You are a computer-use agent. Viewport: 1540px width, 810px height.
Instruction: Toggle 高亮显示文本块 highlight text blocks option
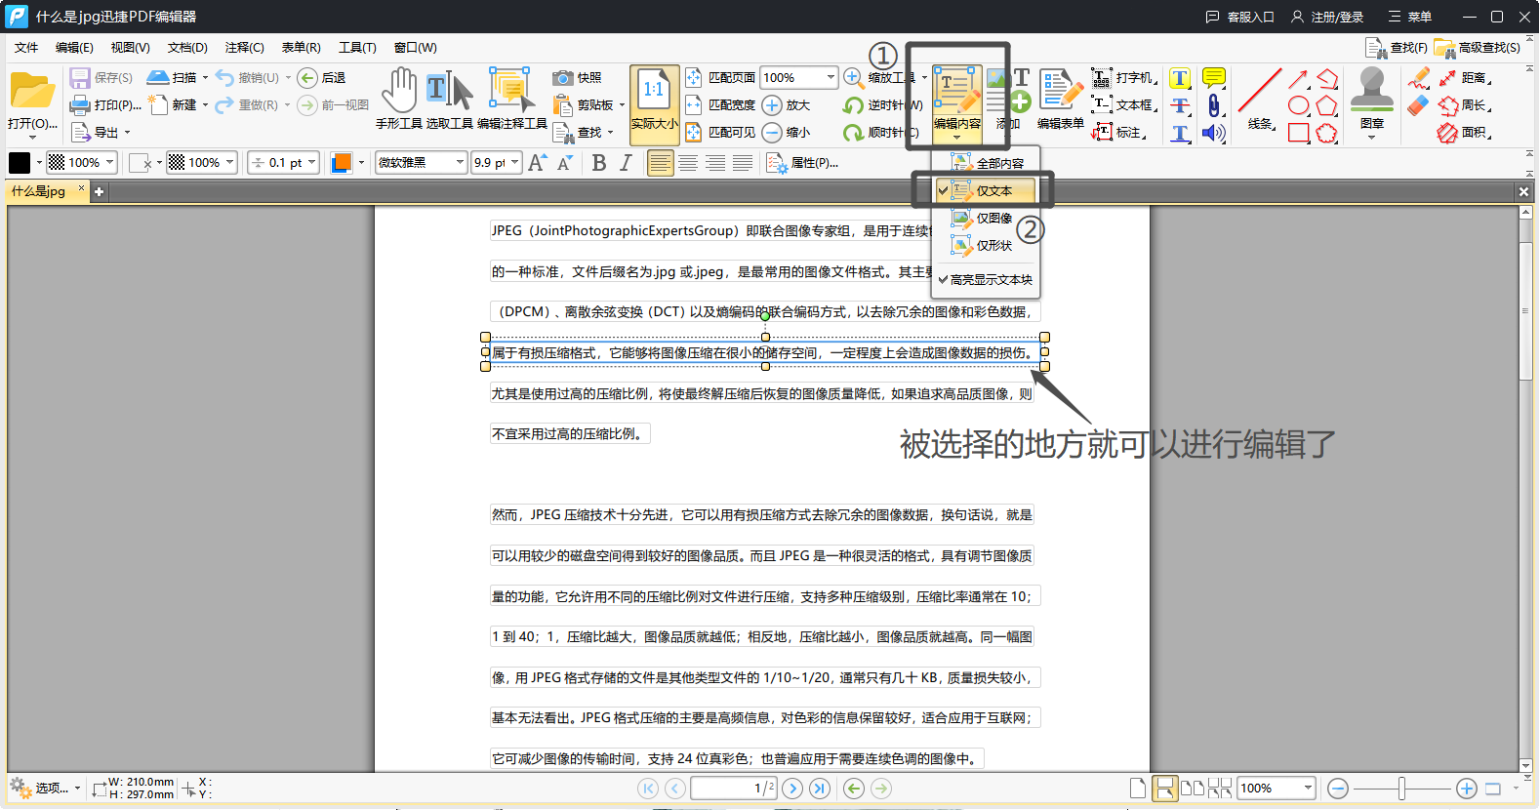986,279
